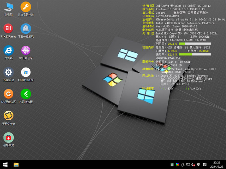226x169 pixels.
Task: Click 'Intel 440BX Desktop Reference Platform' text
Action: coord(185,23)
